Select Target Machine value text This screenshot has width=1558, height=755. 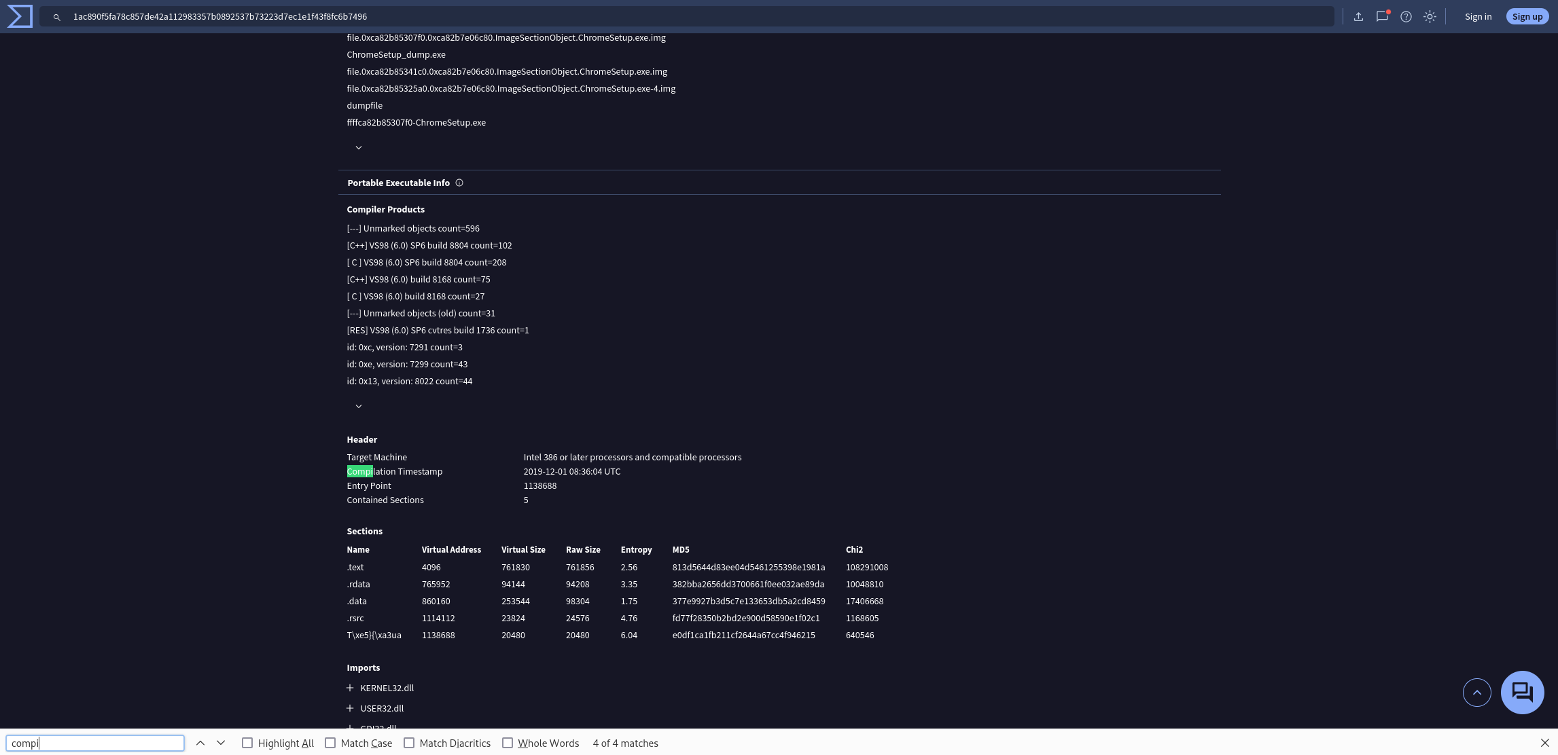point(633,457)
